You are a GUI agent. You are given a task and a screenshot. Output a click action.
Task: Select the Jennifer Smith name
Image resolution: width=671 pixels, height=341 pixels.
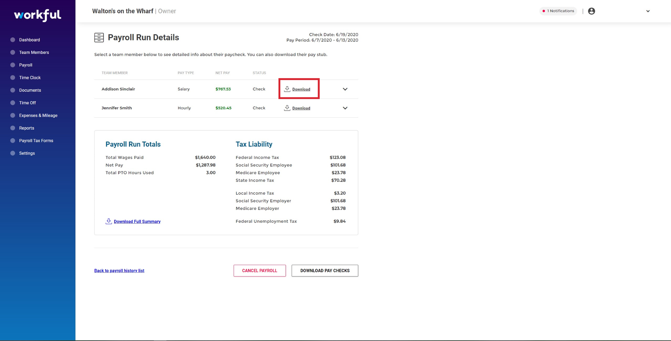(117, 108)
